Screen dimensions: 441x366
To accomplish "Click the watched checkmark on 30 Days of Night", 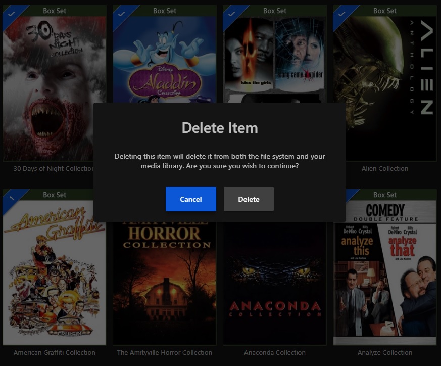I will 11,14.
